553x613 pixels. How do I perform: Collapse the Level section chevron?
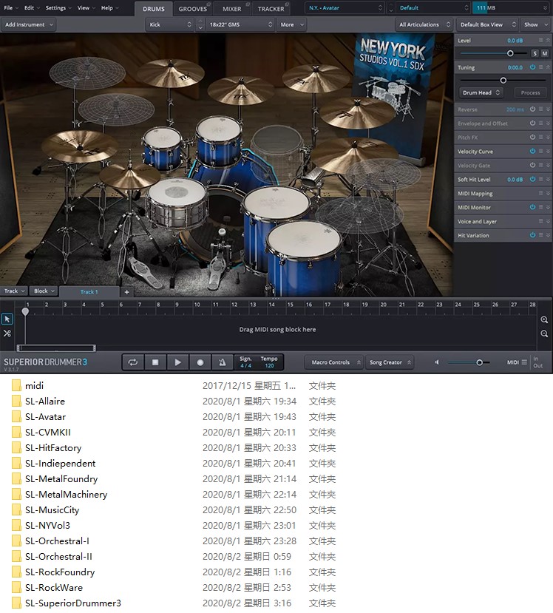click(548, 40)
